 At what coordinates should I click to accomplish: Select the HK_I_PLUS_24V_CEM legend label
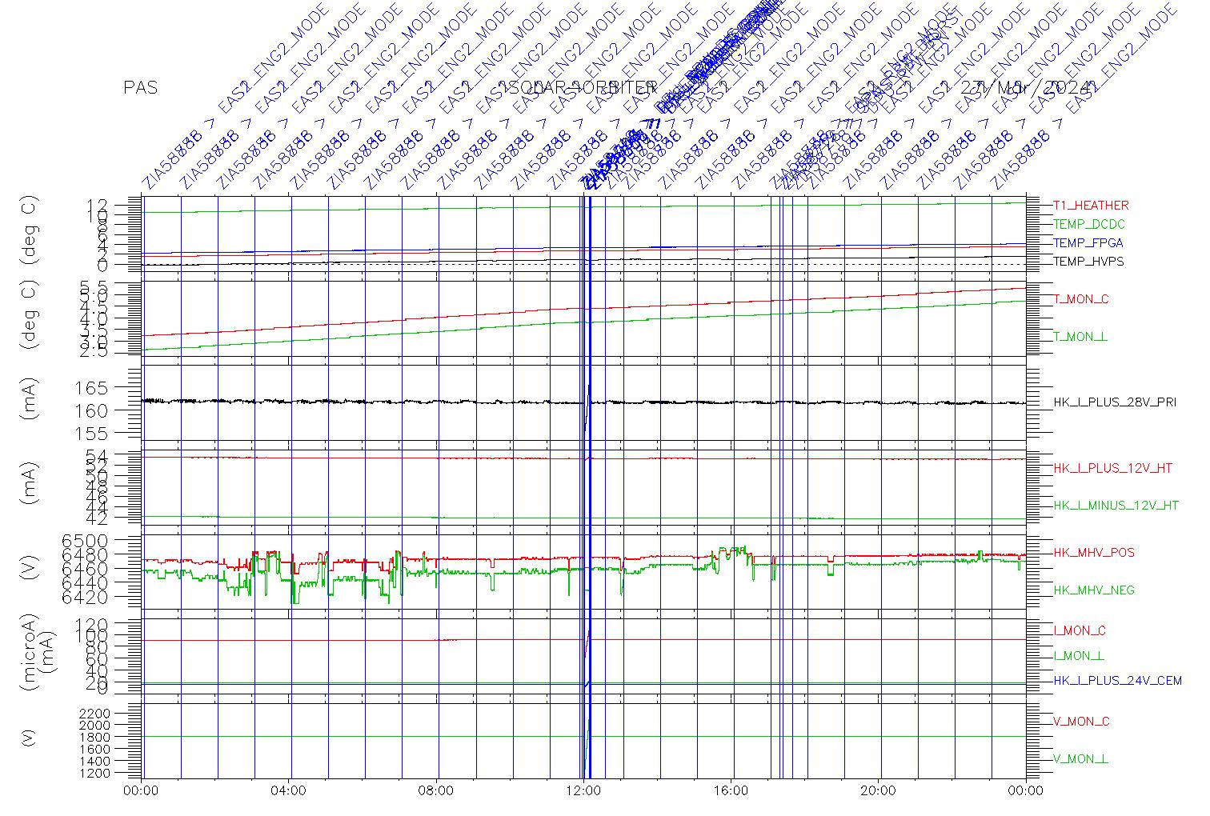[x=1117, y=681]
